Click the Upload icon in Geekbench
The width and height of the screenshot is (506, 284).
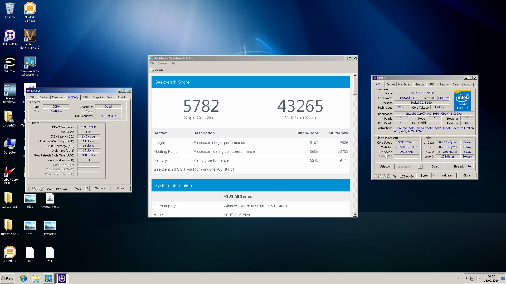pyautogui.click(x=157, y=70)
